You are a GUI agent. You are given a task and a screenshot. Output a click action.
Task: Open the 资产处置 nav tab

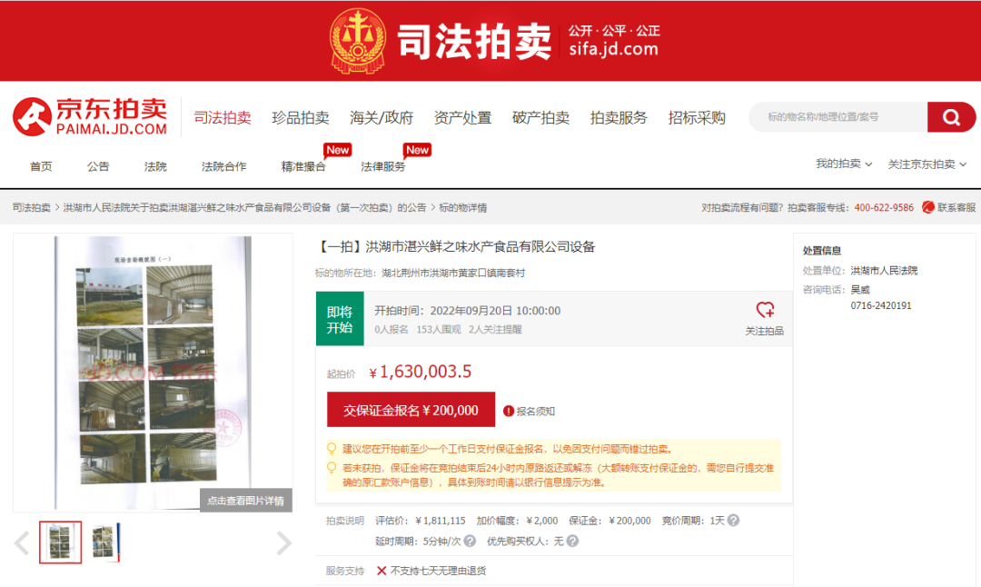point(462,117)
